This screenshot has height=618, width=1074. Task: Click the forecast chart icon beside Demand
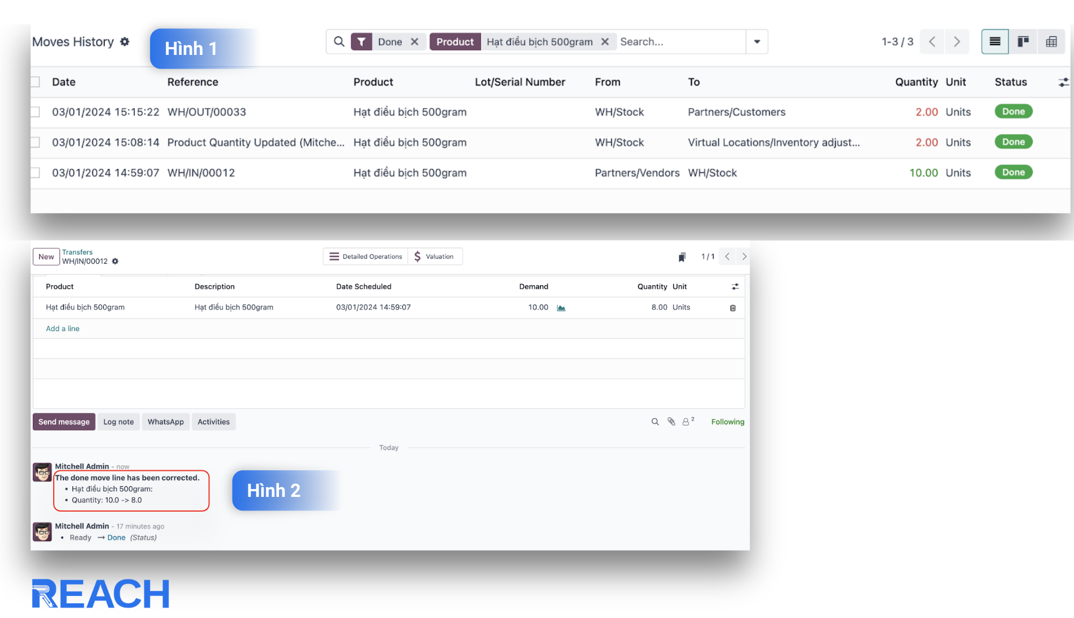point(561,308)
